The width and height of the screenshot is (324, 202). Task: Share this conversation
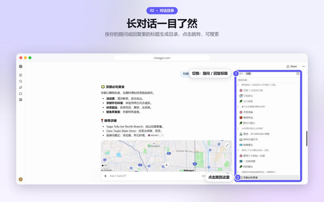tap(292, 66)
